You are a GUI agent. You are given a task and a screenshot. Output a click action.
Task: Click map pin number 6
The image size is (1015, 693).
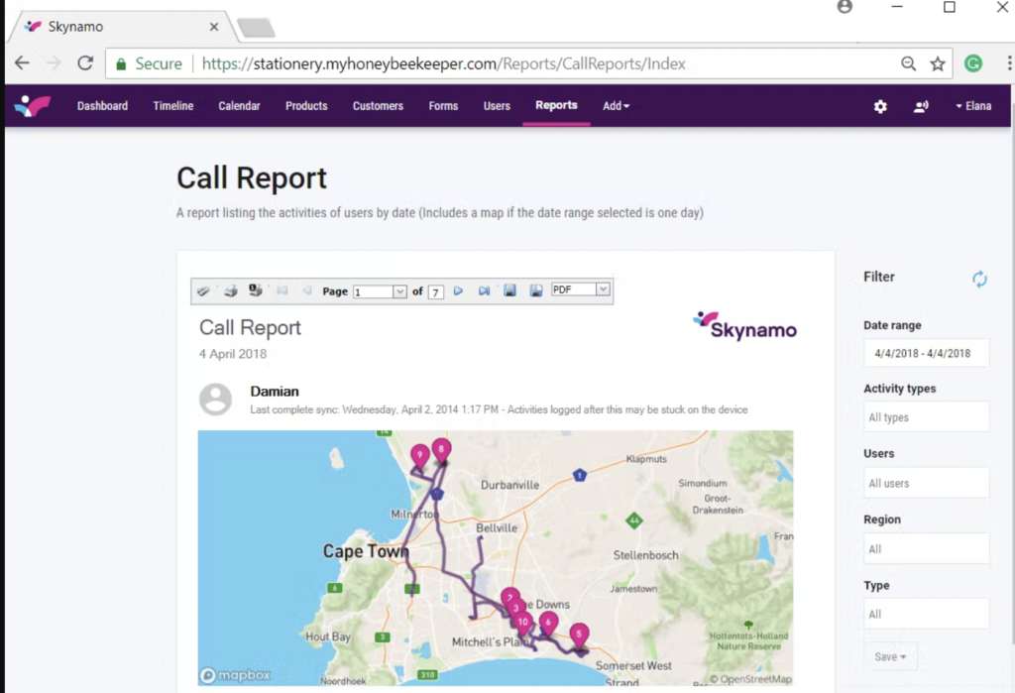(x=548, y=623)
